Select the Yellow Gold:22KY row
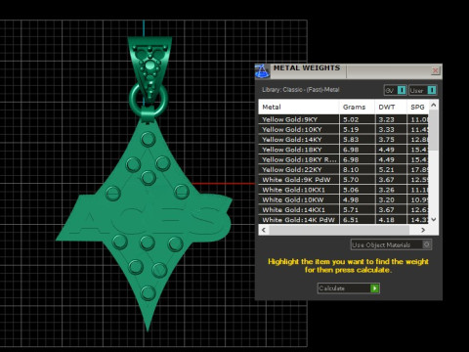The height and width of the screenshot is (352, 469). pyautogui.click(x=344, y=169)
